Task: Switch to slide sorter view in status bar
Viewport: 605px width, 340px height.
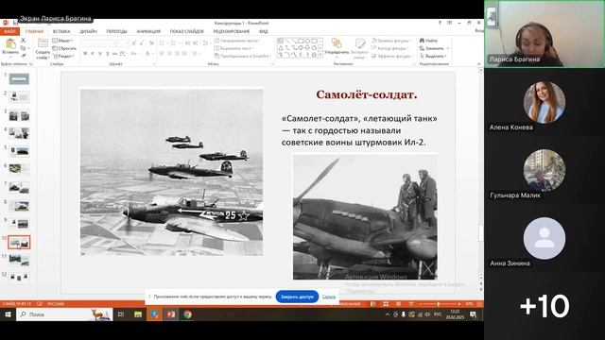Action: [x=386, y=304]
